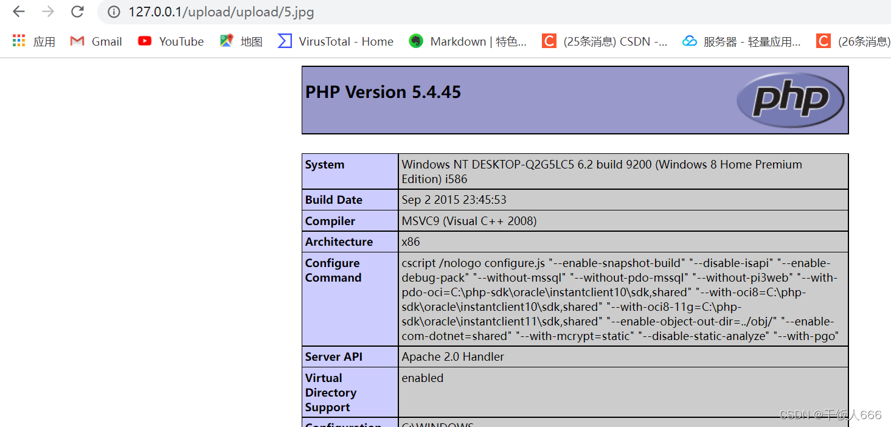Select the Server API row label
Viewport: 891px width, 427px height.
[x=334, y=357]
